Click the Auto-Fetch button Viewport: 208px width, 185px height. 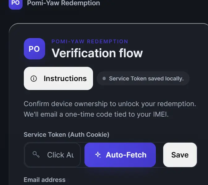tap(120, 155)
